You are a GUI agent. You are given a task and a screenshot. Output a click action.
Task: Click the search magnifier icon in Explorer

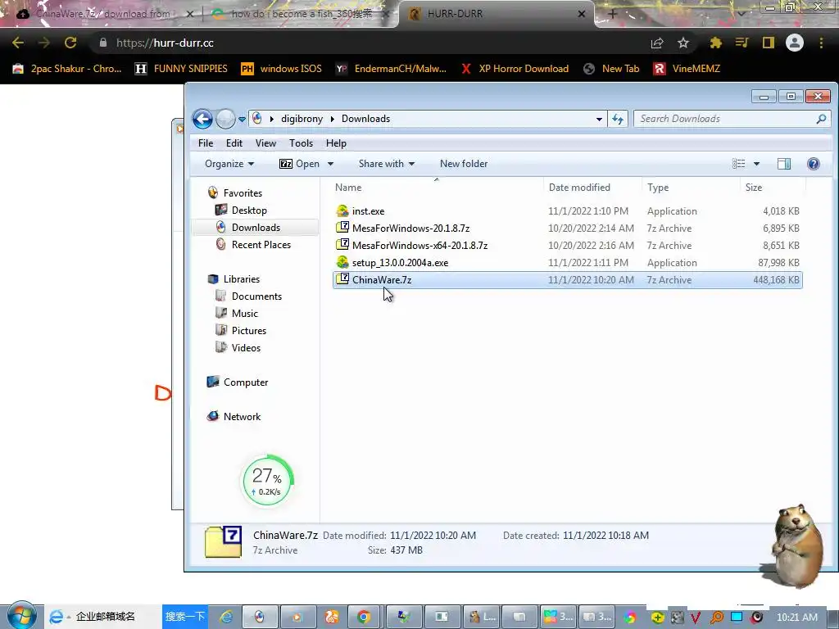pos(821,119)
